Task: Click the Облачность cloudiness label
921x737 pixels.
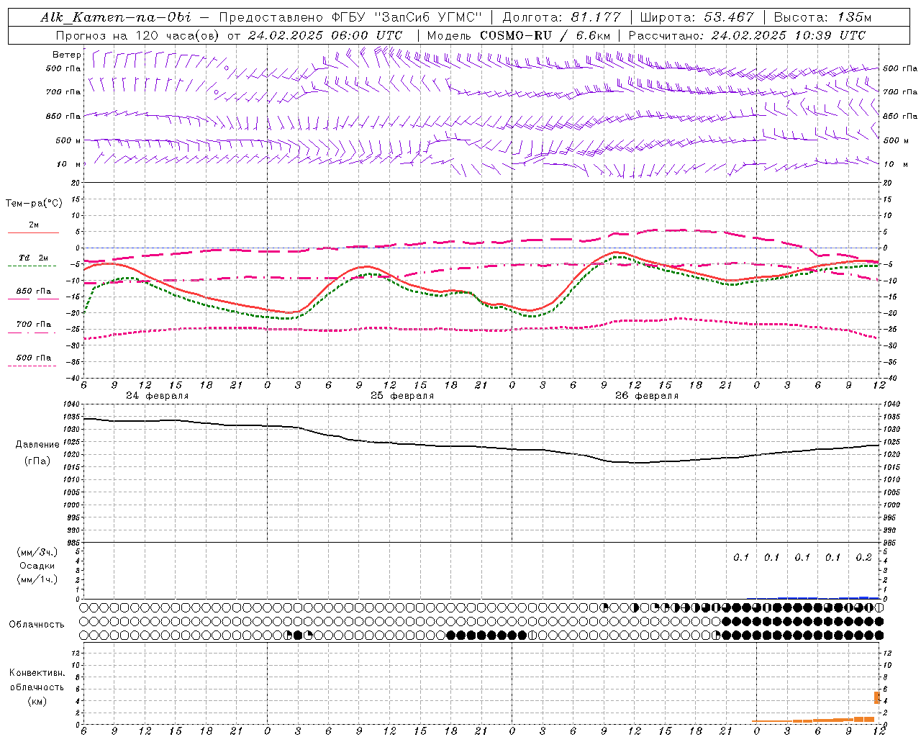Action: point(37,625)
